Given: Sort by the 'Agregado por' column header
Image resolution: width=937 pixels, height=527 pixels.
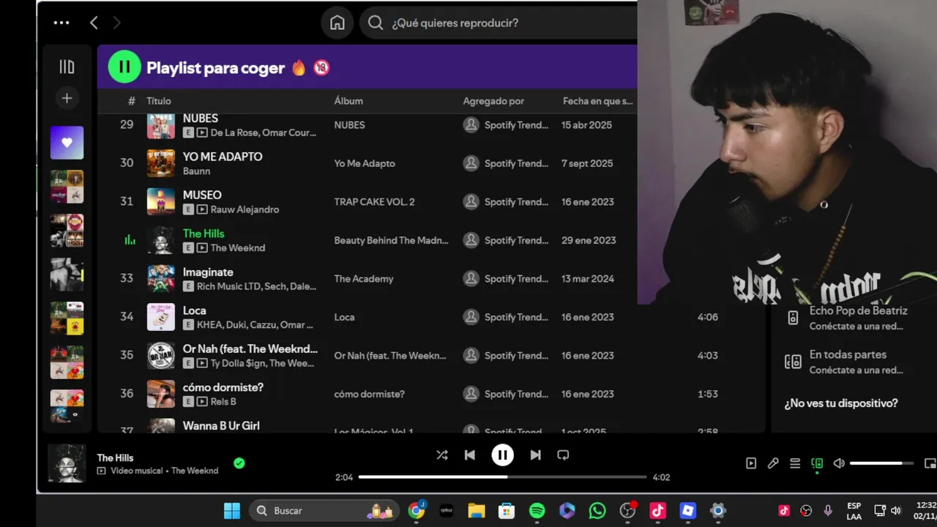Looking at the screenshot, I should (493, 101).
